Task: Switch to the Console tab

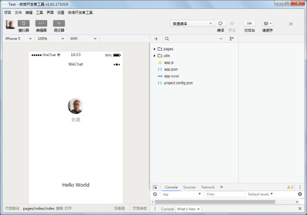Action: [171, 187]
